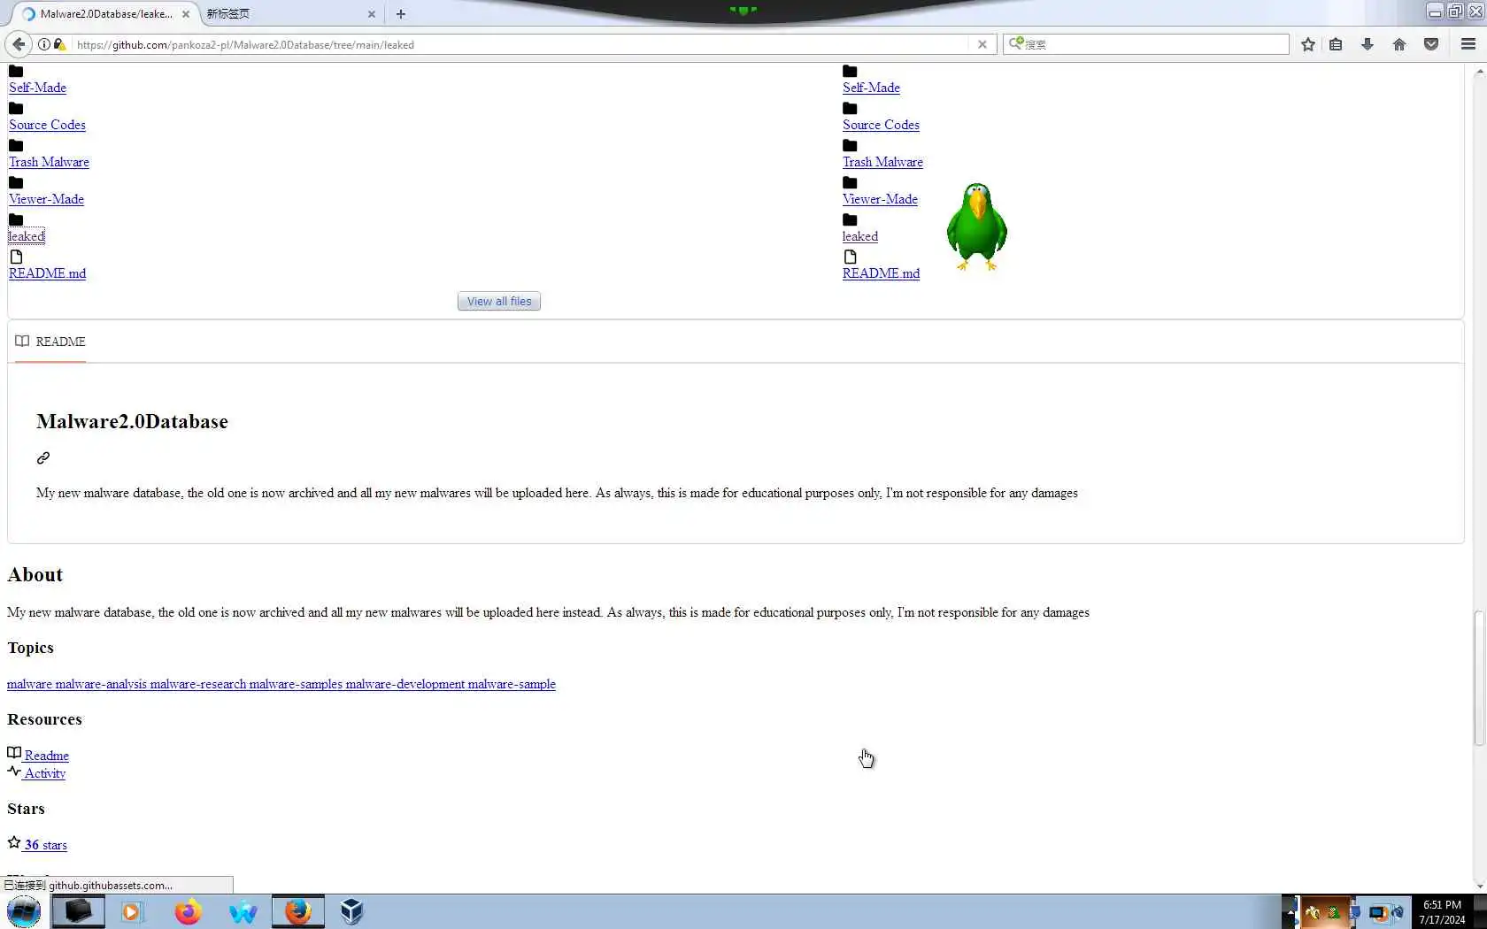Screen dimensions: 1487x929
Task: Click the browser back arrow button
Action: tap(18, 44)
